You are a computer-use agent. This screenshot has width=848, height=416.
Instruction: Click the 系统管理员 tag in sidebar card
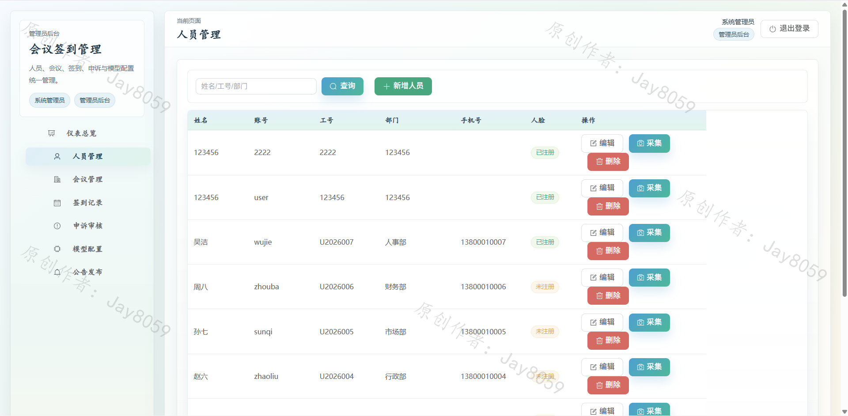point(49,100)
